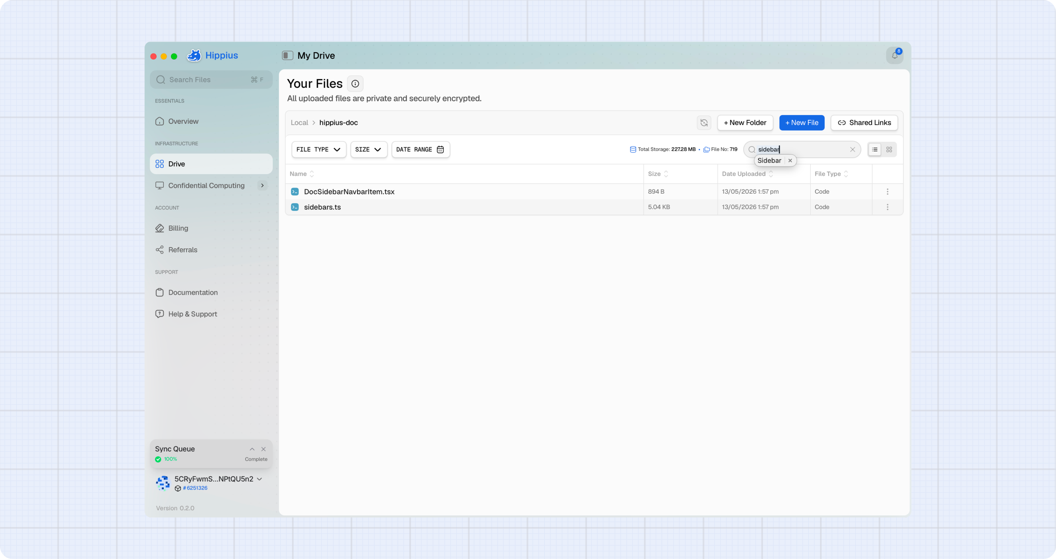This screenshot has height=559, width=1056.
Task: Open Shared Links
Action: coord(864,123)
